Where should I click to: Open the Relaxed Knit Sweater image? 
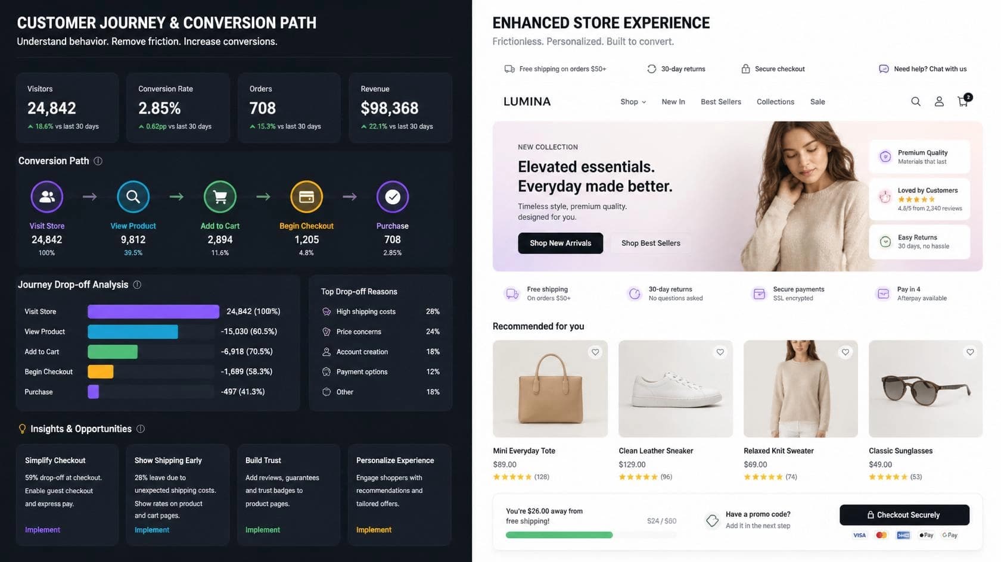click(x=801, y=389)
